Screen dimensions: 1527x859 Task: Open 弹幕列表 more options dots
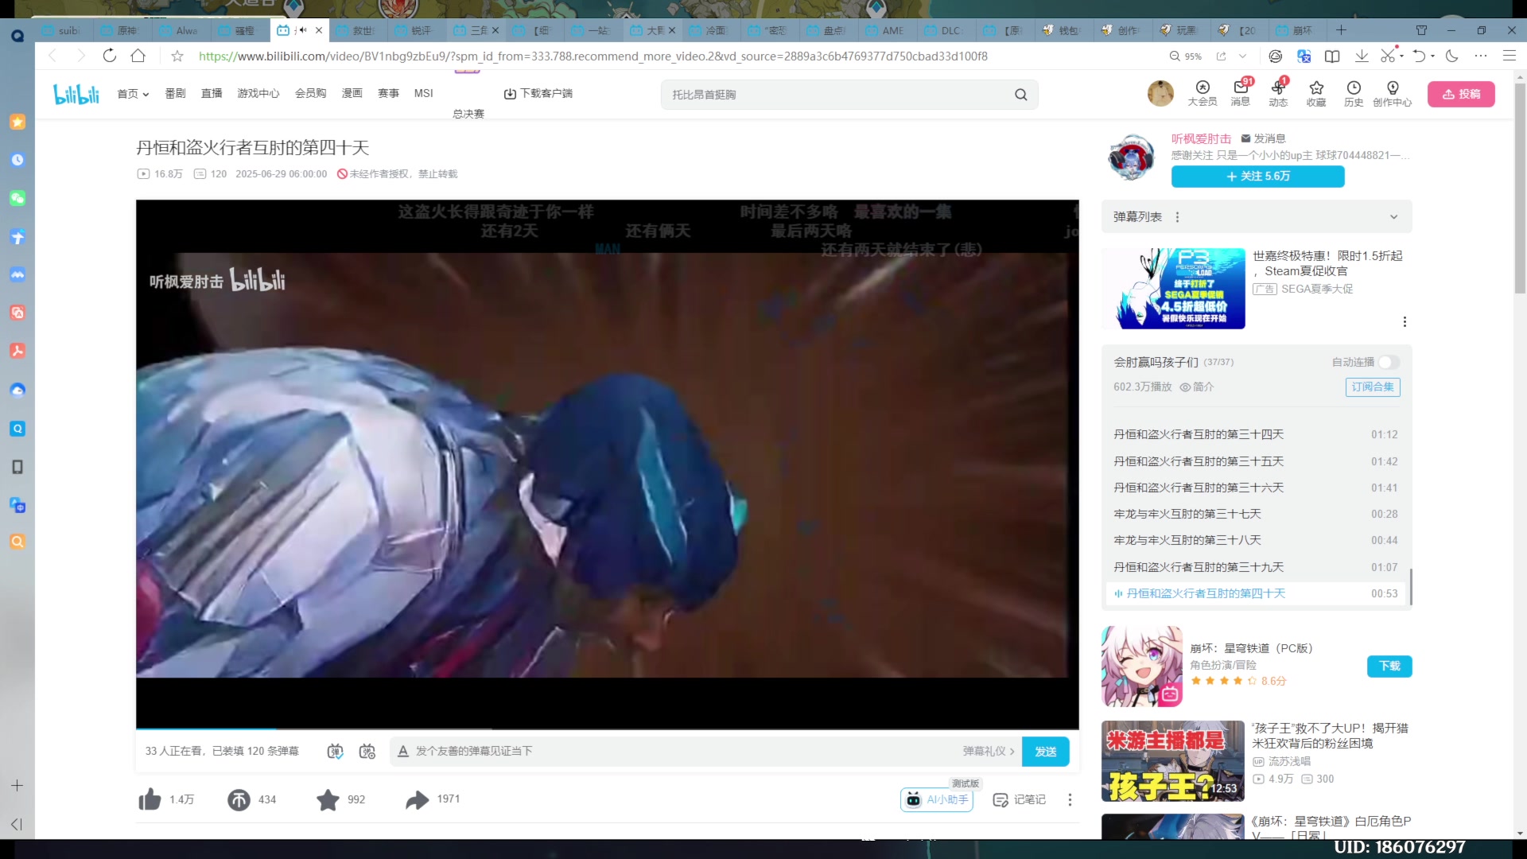pos(1177,217)
